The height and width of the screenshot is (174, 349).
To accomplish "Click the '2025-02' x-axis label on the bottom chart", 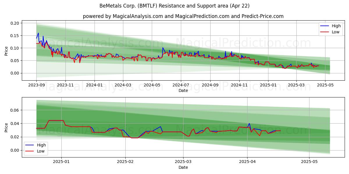I will click(x=125, y=162).
